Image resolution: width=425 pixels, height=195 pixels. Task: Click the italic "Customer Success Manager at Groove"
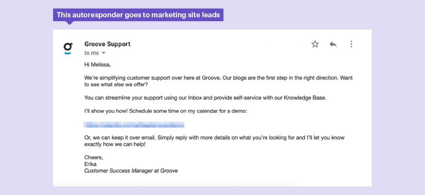(131, 170)
